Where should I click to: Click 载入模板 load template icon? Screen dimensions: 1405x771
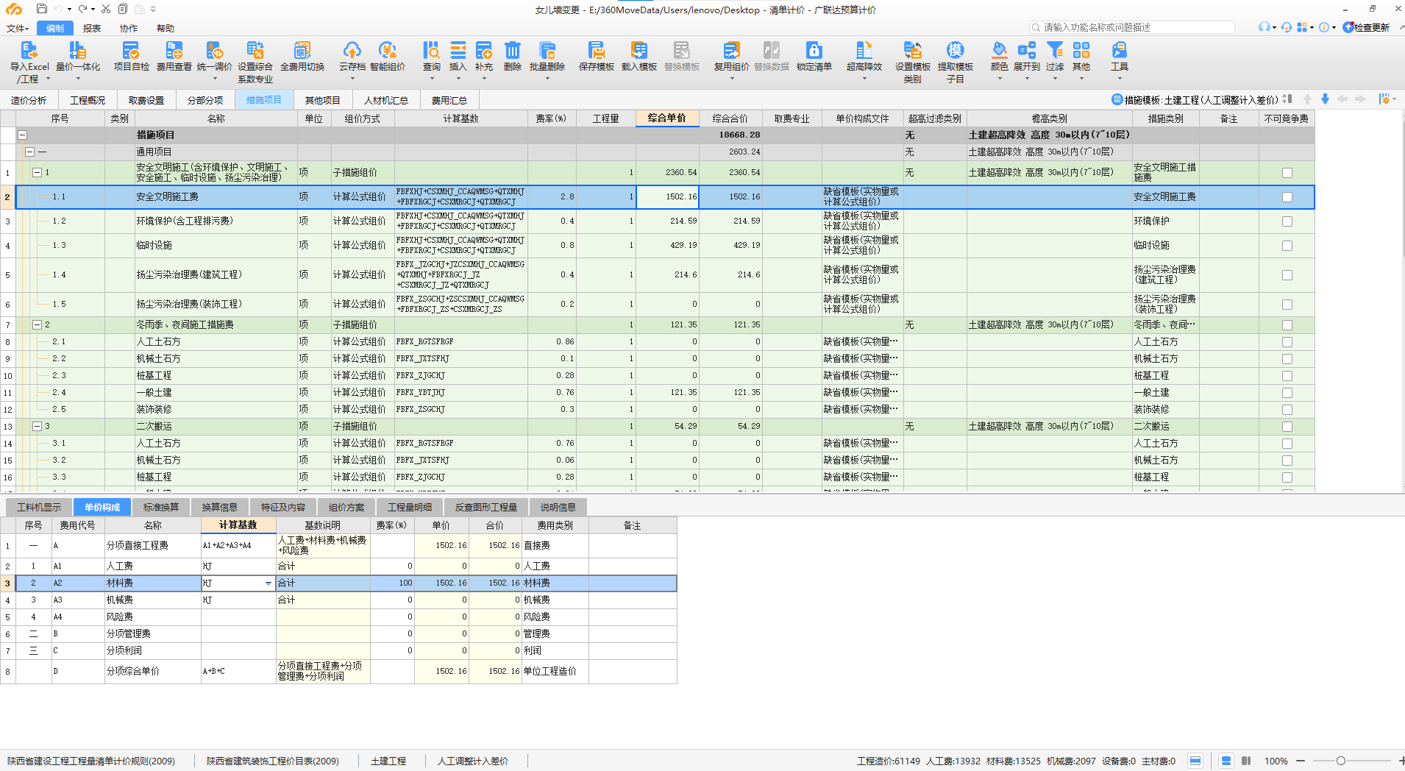(x=639, y=50)
